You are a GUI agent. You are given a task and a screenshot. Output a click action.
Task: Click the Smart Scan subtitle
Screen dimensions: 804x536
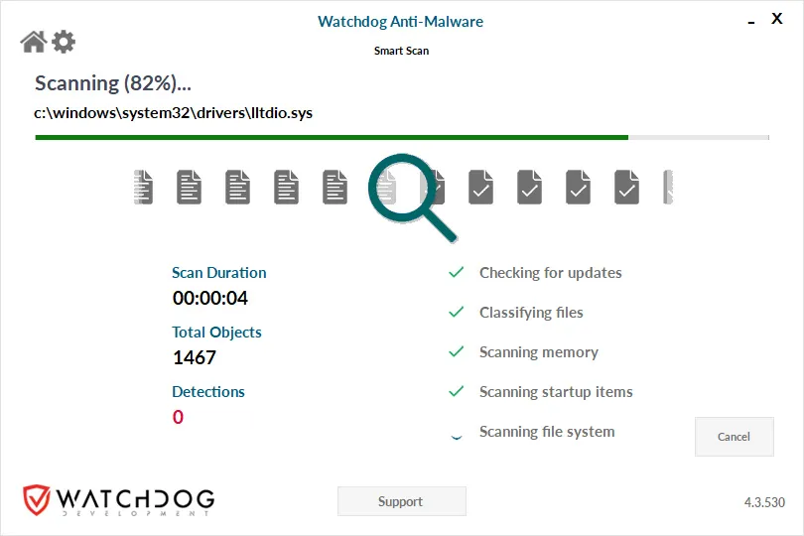401,51
